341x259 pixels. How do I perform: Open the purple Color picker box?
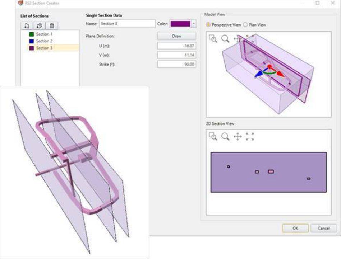[180, 24]
